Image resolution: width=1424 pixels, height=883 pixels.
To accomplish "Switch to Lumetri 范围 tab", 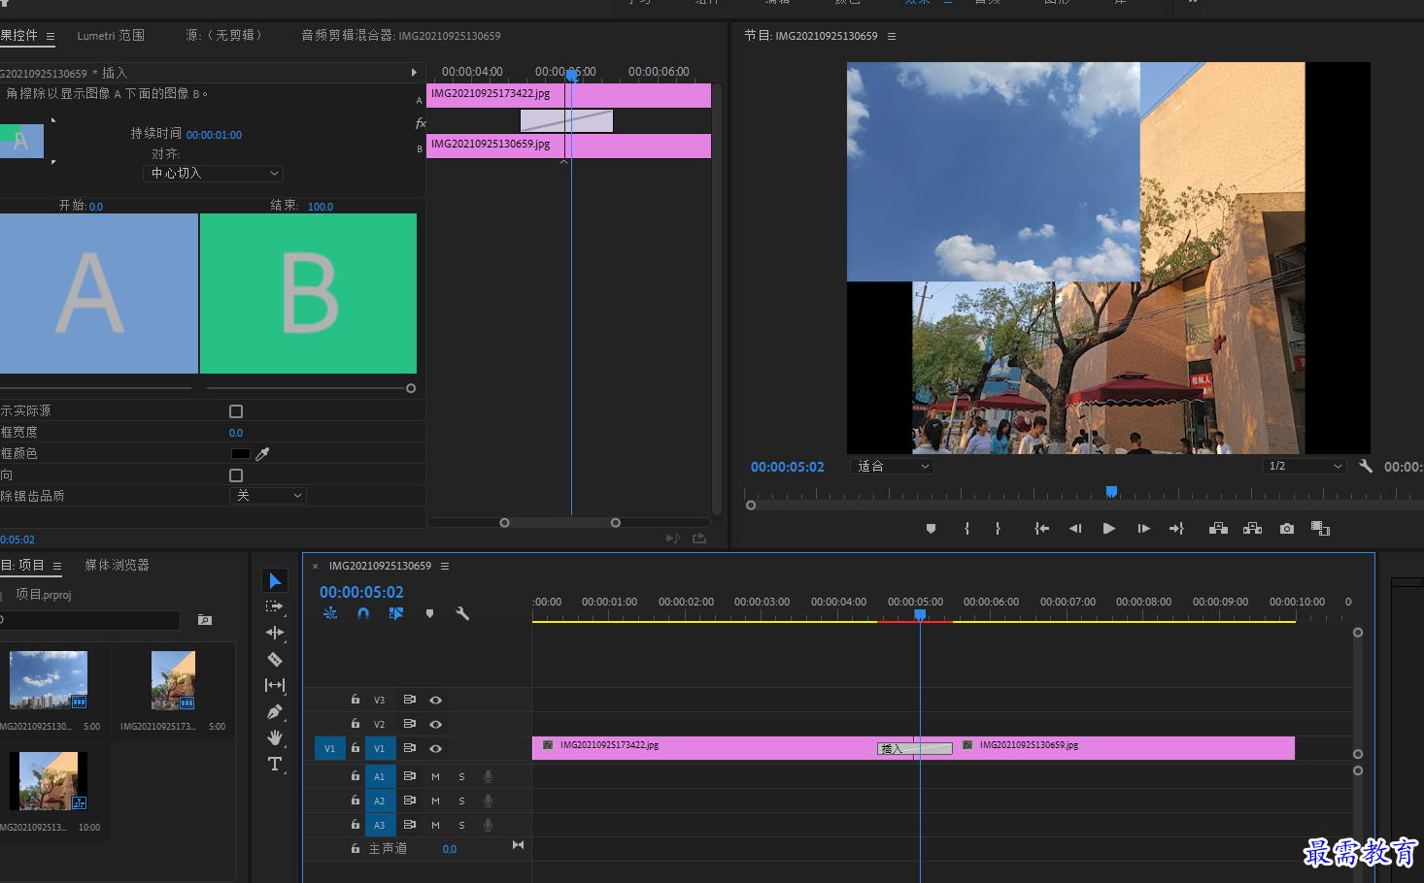I will tap(111, 36).
